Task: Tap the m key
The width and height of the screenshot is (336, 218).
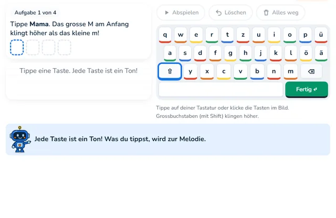Action: (290, 71)
